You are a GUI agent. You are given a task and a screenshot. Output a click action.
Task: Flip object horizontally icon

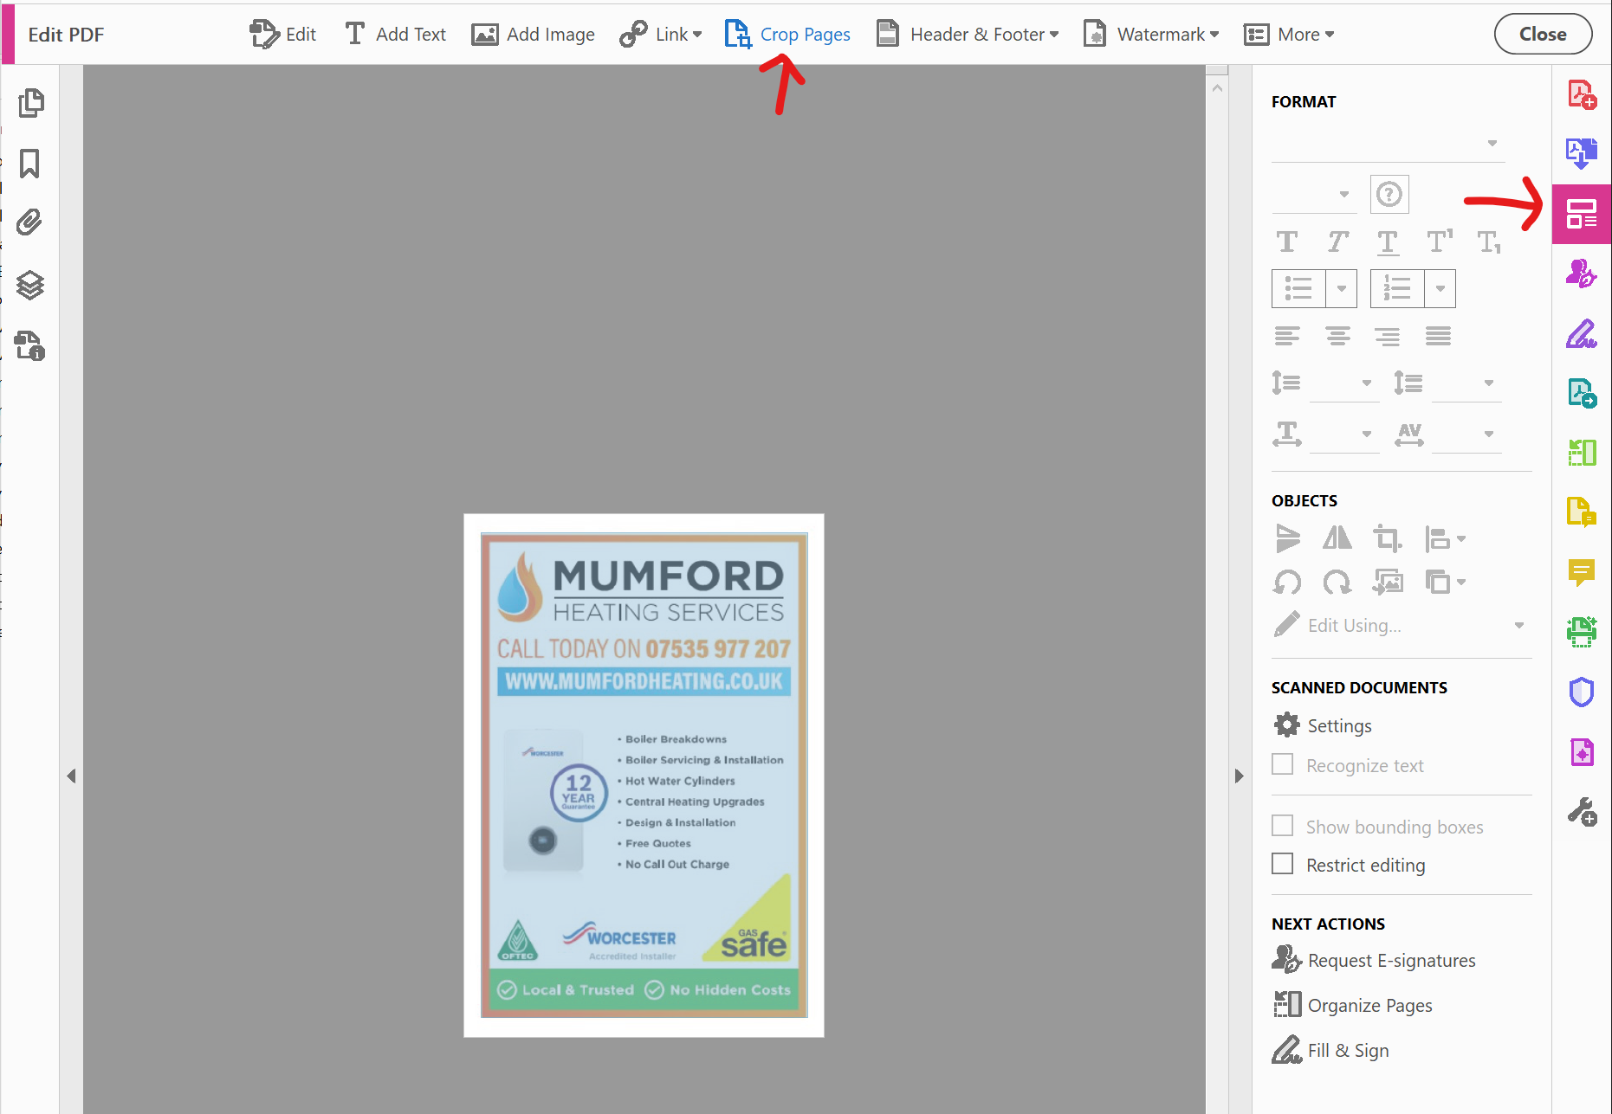pyautogui.click(x=1337, y=538)
